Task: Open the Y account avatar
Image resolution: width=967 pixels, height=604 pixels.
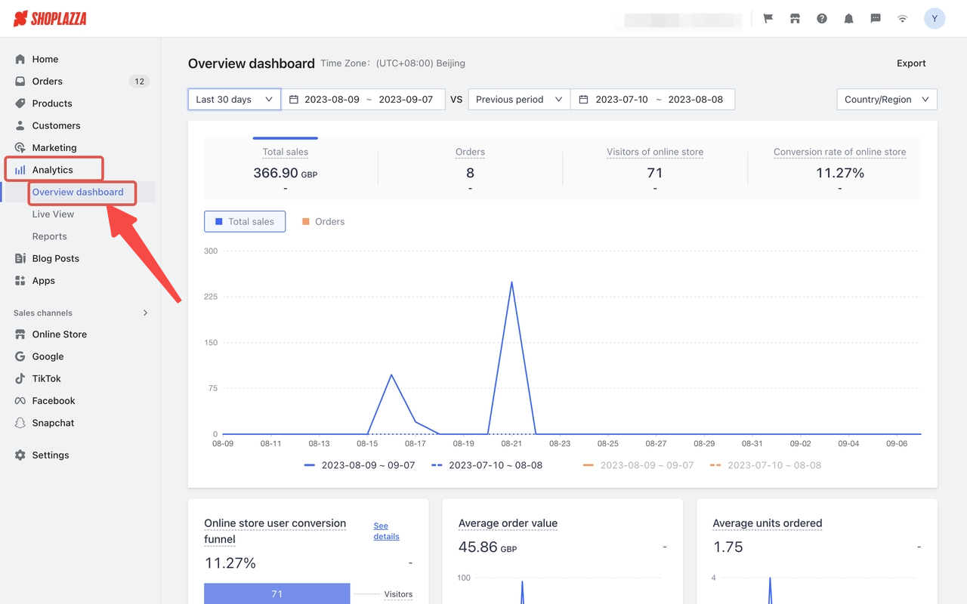Action: [935, 18]
